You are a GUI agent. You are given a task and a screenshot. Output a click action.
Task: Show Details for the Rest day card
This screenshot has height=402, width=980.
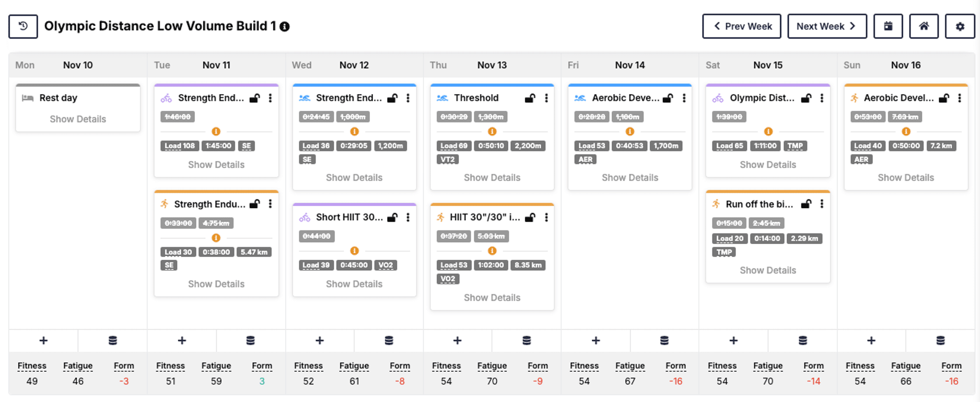click(78, 119)
